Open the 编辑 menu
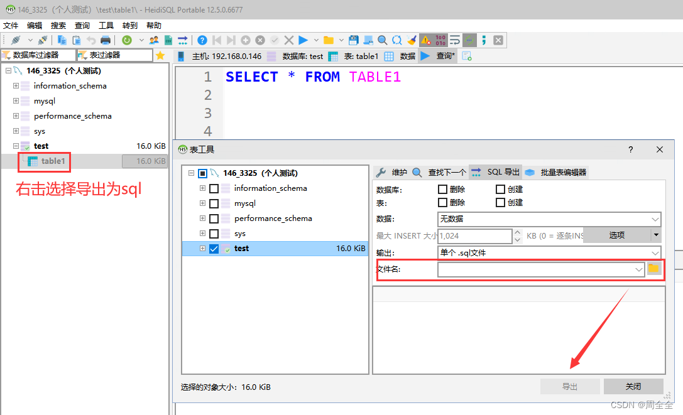The height and width of the screenshot is (415, 683). 35,26
